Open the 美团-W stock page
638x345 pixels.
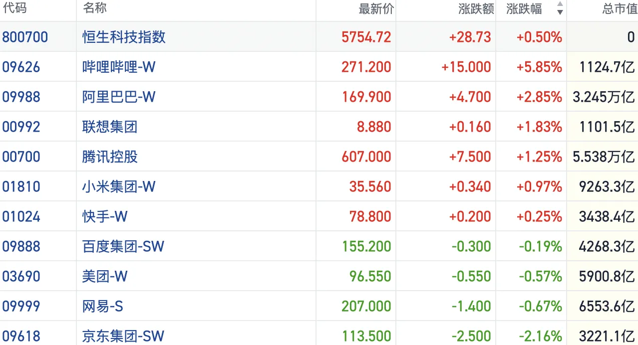click(105, 276)
